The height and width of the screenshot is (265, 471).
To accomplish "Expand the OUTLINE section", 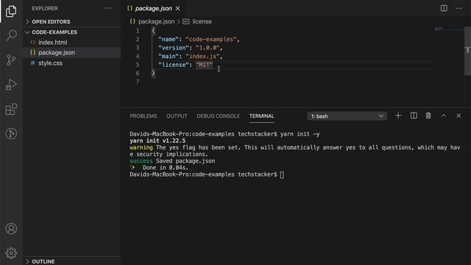I will tap(72, 261).
